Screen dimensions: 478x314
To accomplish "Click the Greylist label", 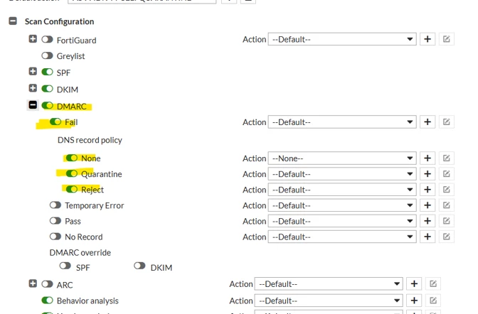I will point(70,56).
